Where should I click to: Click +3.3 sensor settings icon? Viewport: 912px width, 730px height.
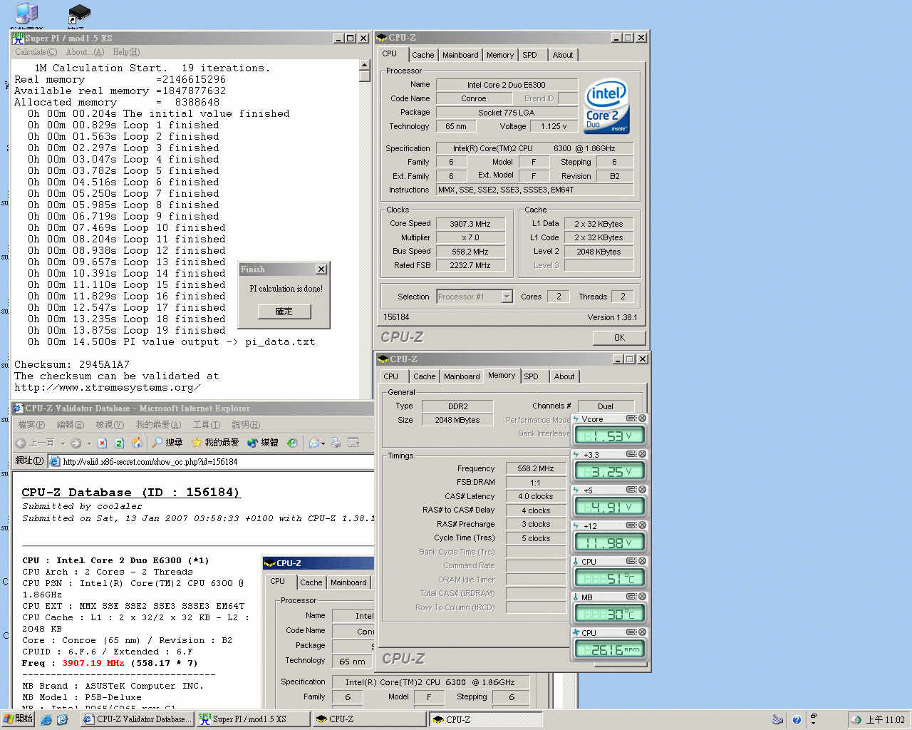[x=631, y=454]
